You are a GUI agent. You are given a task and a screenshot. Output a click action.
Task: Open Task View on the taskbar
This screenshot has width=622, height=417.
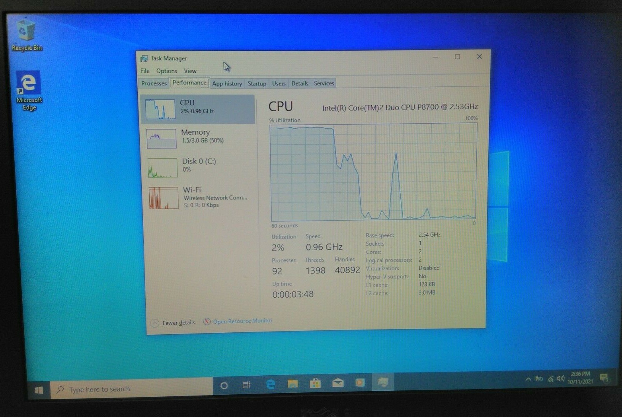(246, 385)
